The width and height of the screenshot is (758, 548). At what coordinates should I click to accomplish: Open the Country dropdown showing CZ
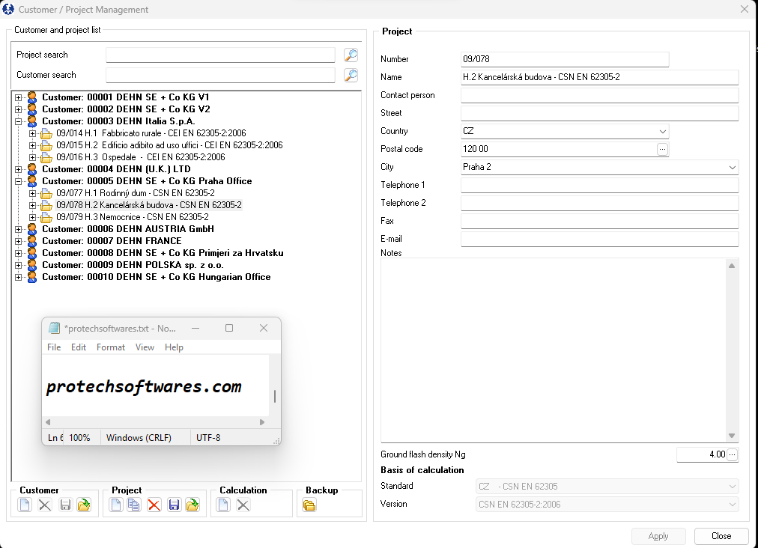pos(662,132)
